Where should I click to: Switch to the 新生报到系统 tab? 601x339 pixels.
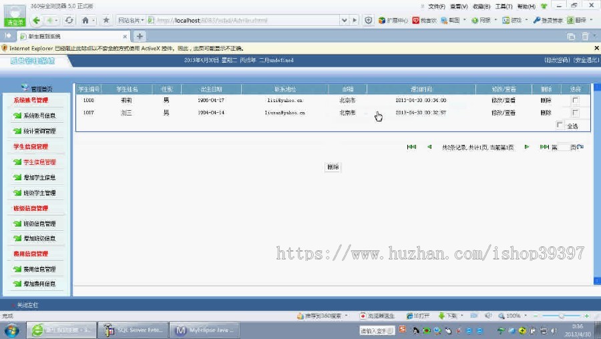73,37
